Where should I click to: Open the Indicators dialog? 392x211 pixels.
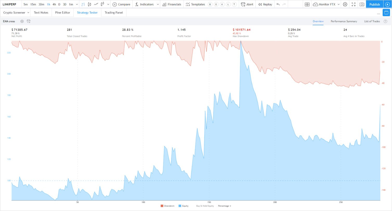click(x=144, y=4)
